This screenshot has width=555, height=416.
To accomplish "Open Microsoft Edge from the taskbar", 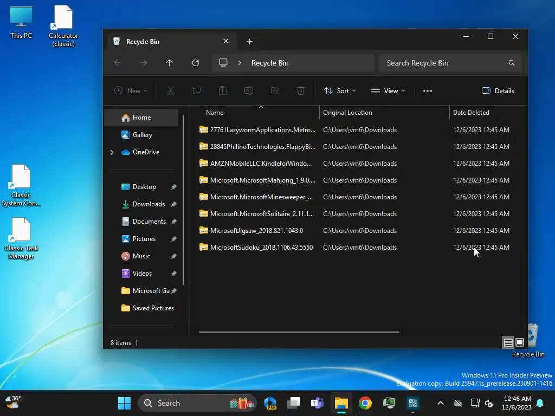I will click(270, 403).
